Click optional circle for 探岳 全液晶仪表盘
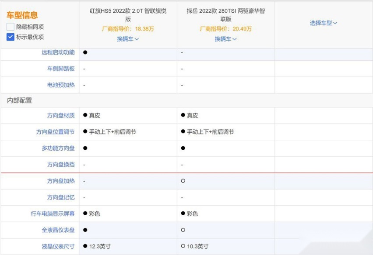This screenshot has height=255, width=373. point(183,230)
